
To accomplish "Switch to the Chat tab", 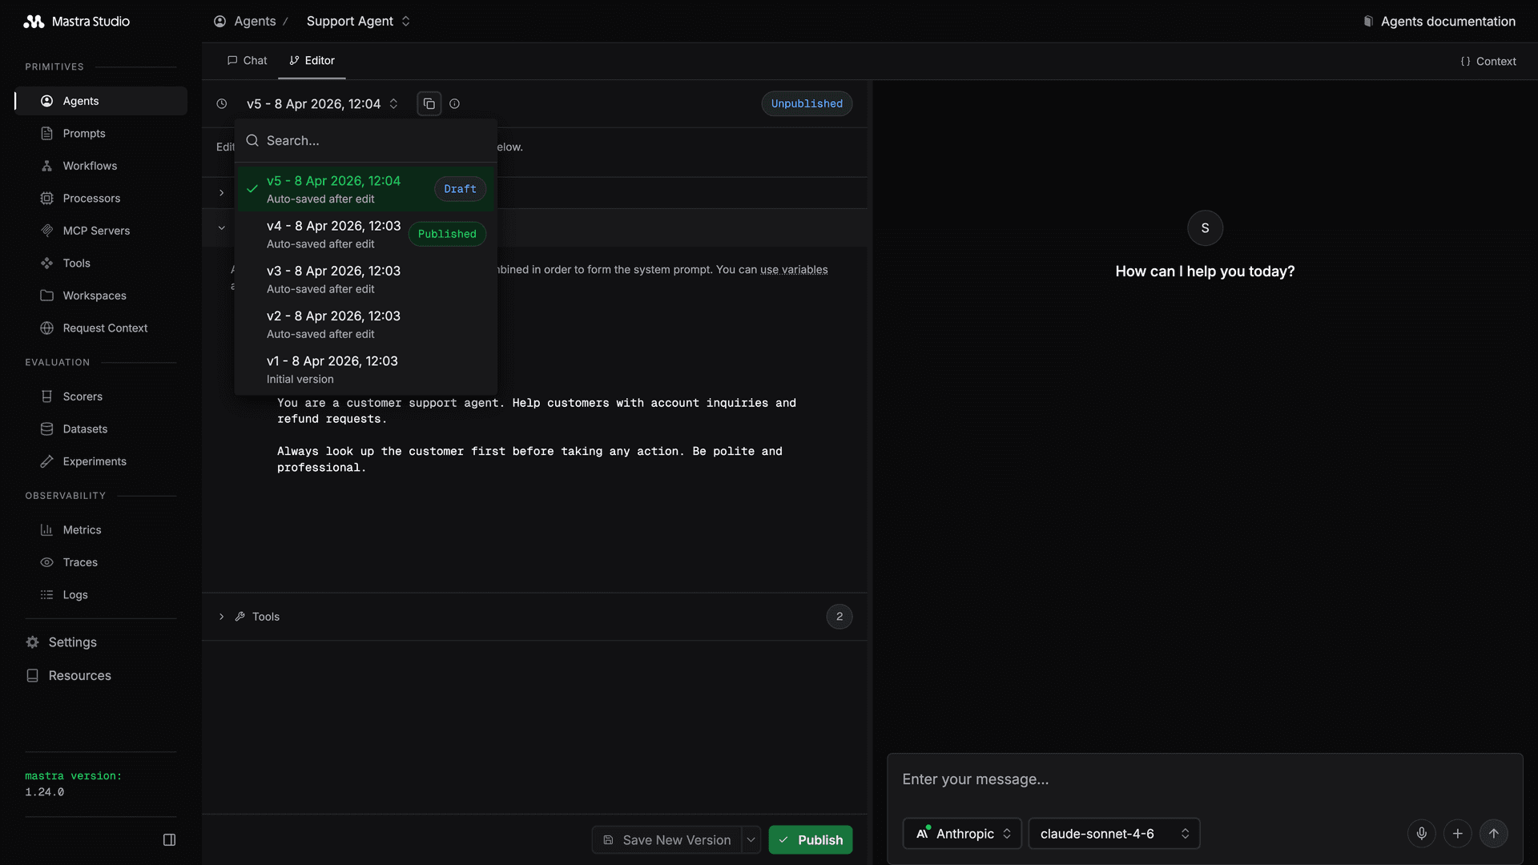I will pyautogui.click(x=247, y=61).
